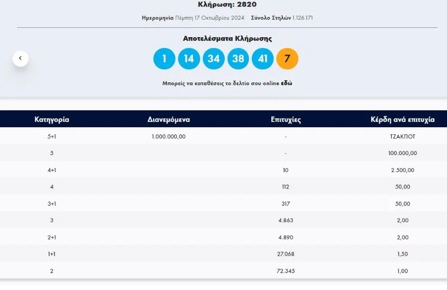Viewport: 447px width, 290px height.
Task: Click the winning number ball 14
Action: (189, 58)
